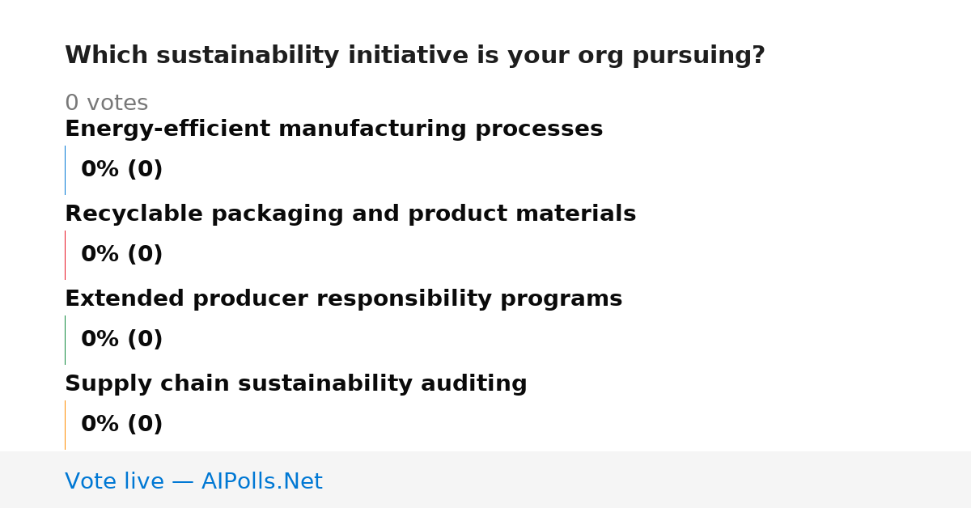Open the "Vote live — AIPolls.Net" link

tap(193, 482)
